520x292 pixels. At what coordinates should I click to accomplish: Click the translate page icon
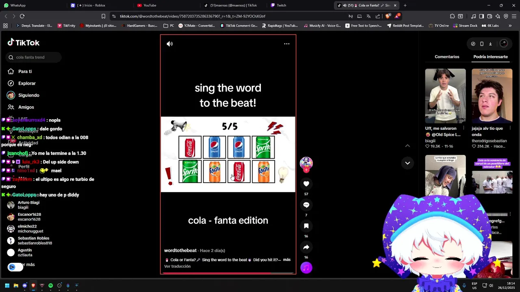point(368,16)
